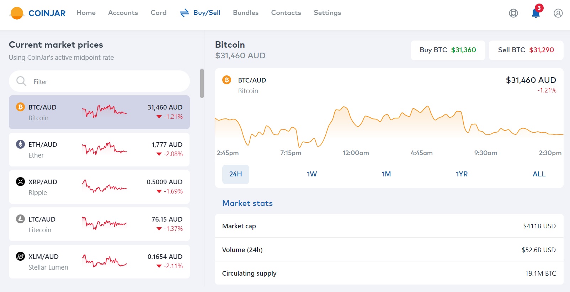Click the Litecoin icon in LTC/AUD row
Image resolution: width=570 pixels, height=292 pixels.
20,219
